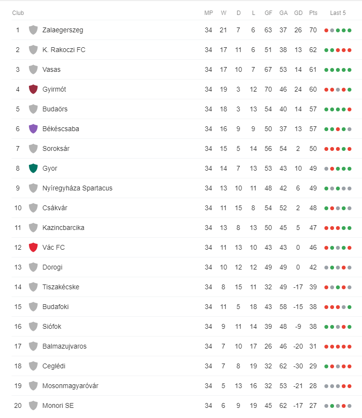
Task: Click the gray Zalaegerszeg crest icon
Action: click(x=33, y=30)
